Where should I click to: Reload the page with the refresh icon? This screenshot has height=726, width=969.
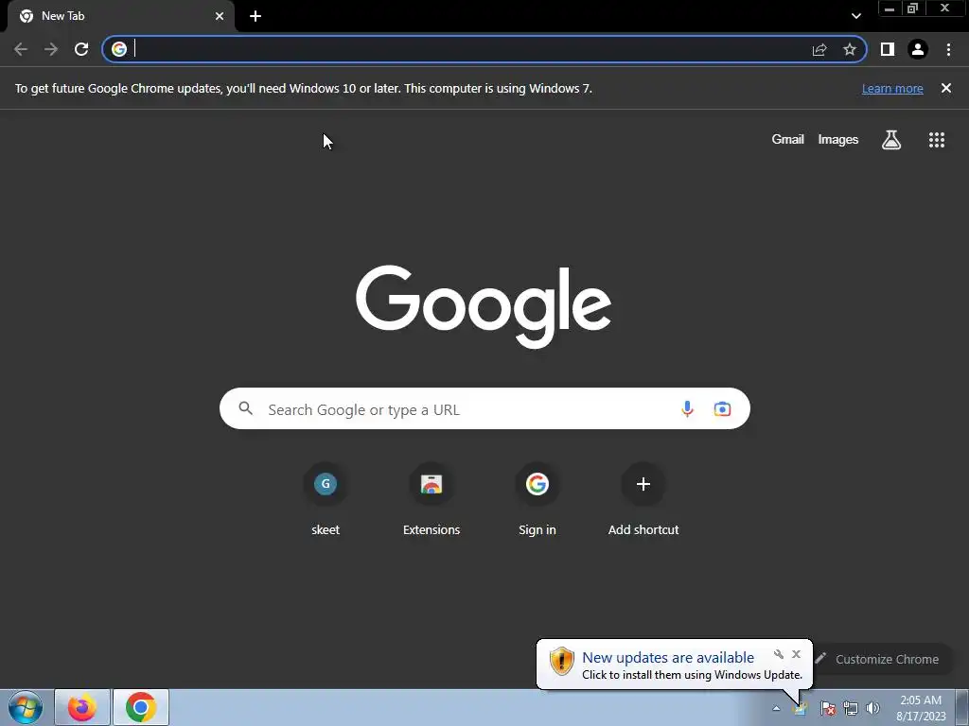click(81, 49)
